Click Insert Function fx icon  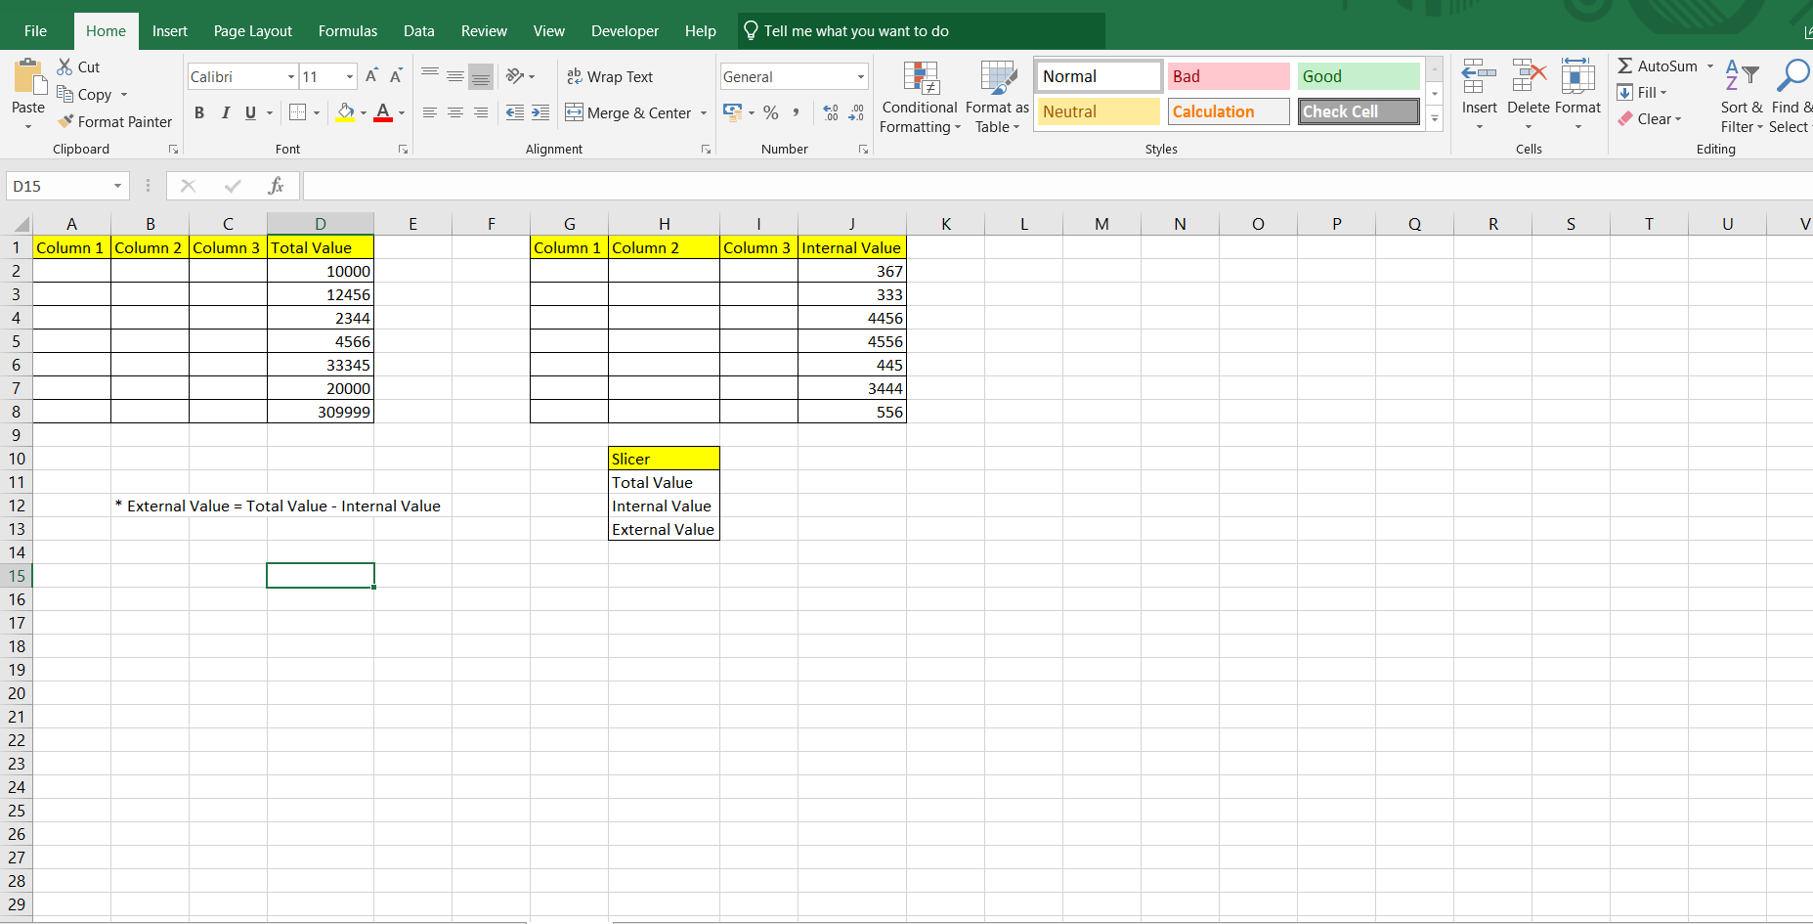[x=276, y=186]
